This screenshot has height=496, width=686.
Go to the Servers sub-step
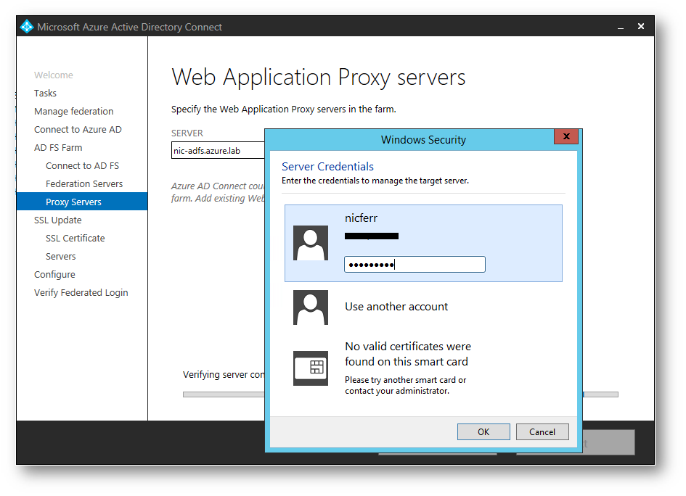60,257
